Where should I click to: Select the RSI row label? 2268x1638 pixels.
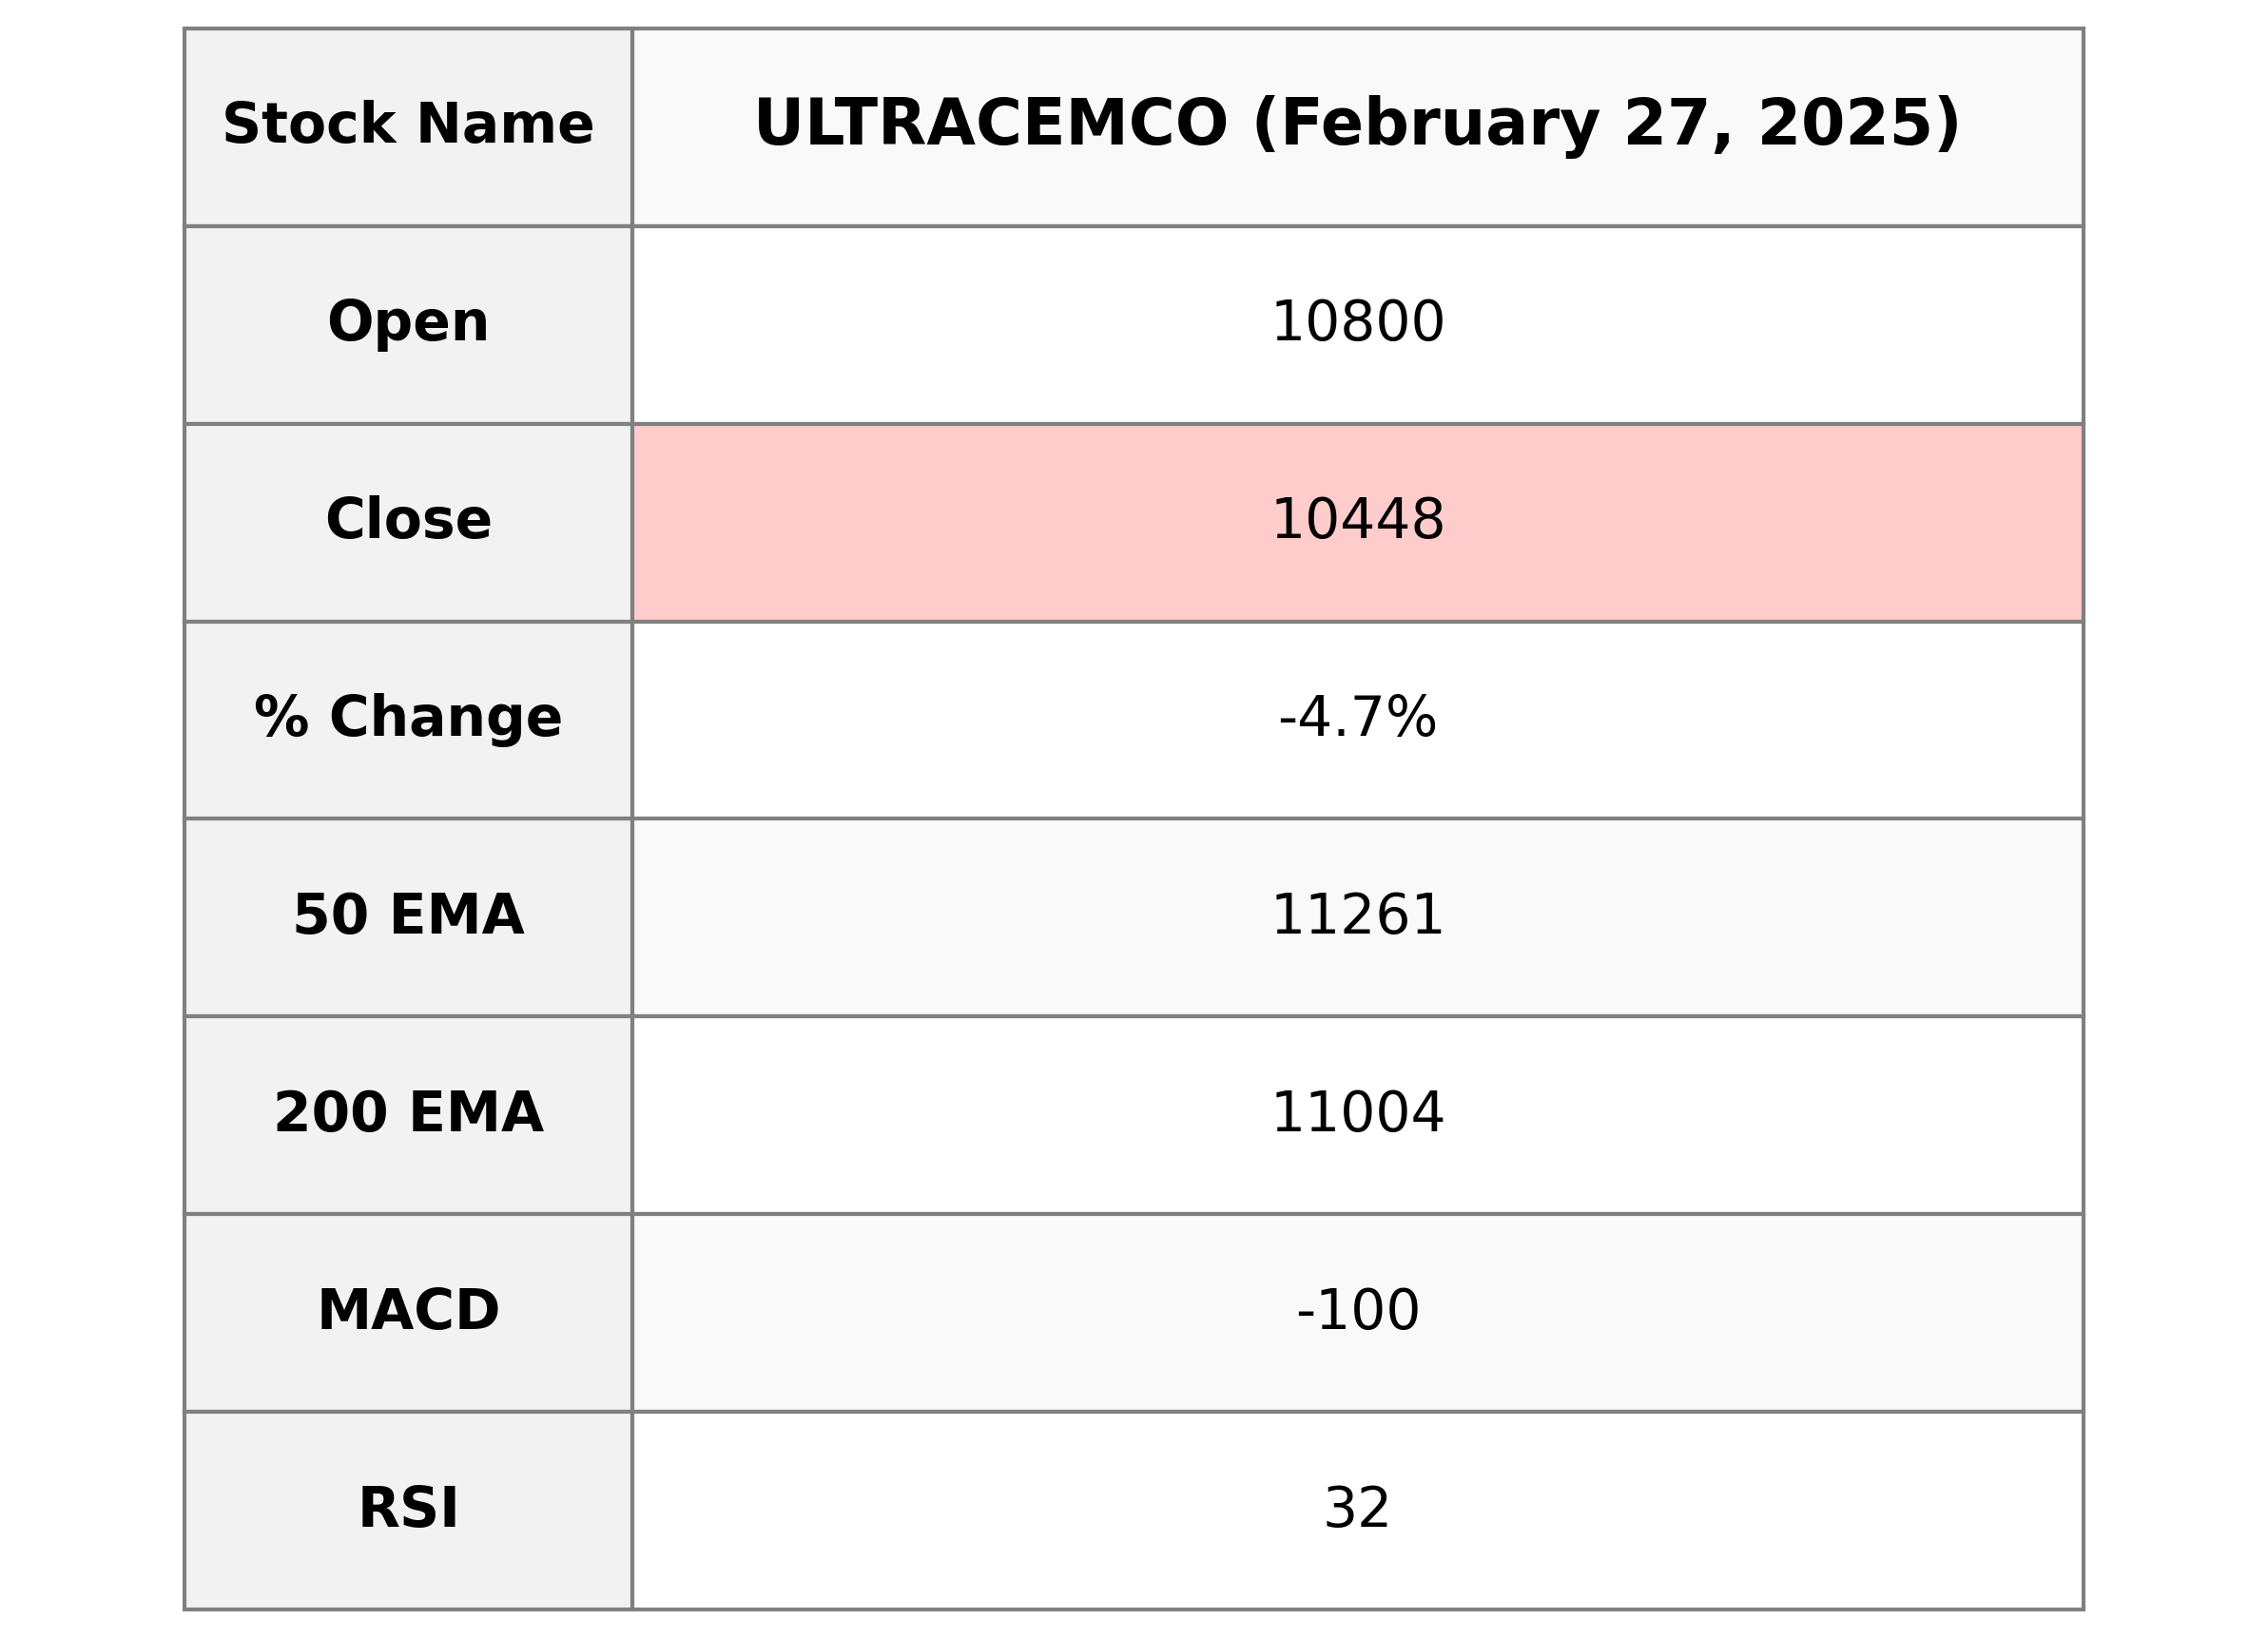408,1508
